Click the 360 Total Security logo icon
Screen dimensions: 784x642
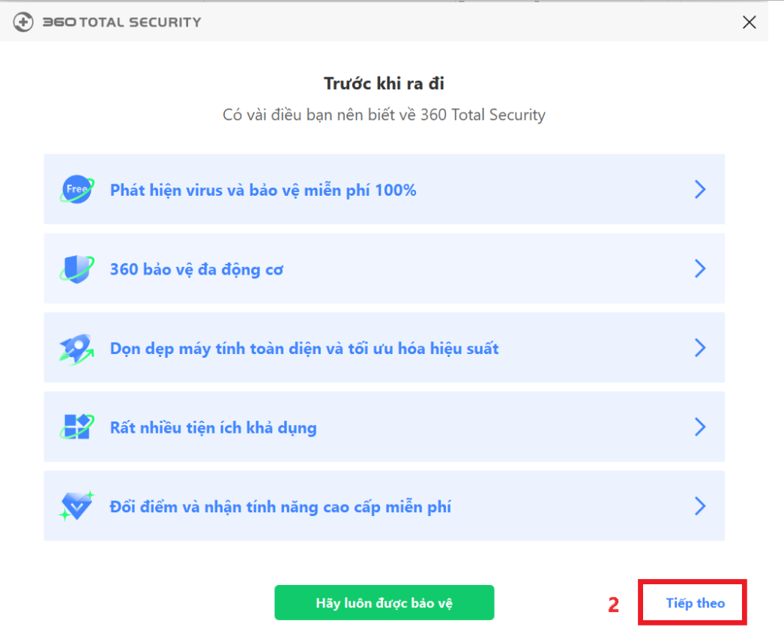23,22
